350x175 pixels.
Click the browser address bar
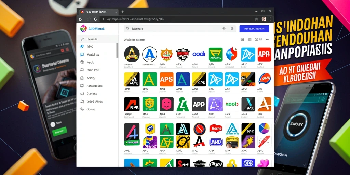tap(176, 19)
